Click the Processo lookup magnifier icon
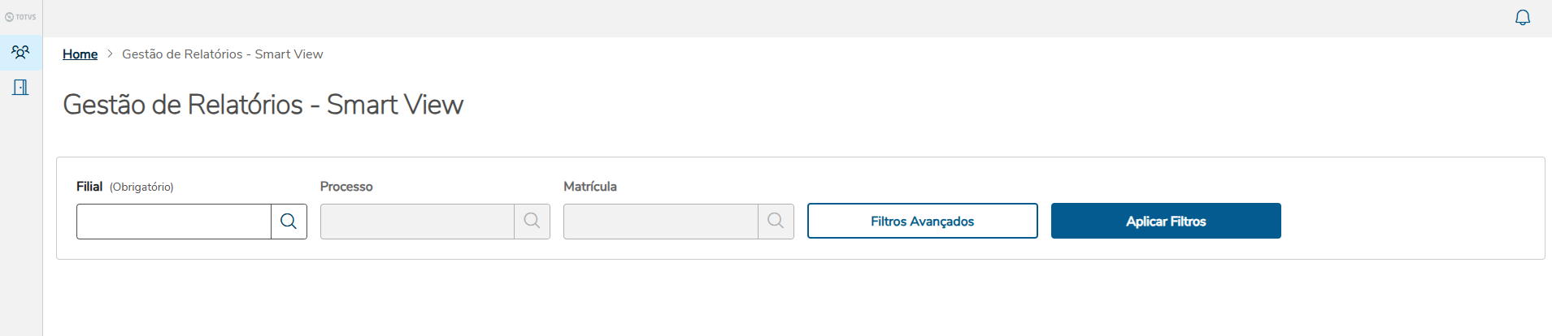1552x336 pixels. click(x=532, y=222)
